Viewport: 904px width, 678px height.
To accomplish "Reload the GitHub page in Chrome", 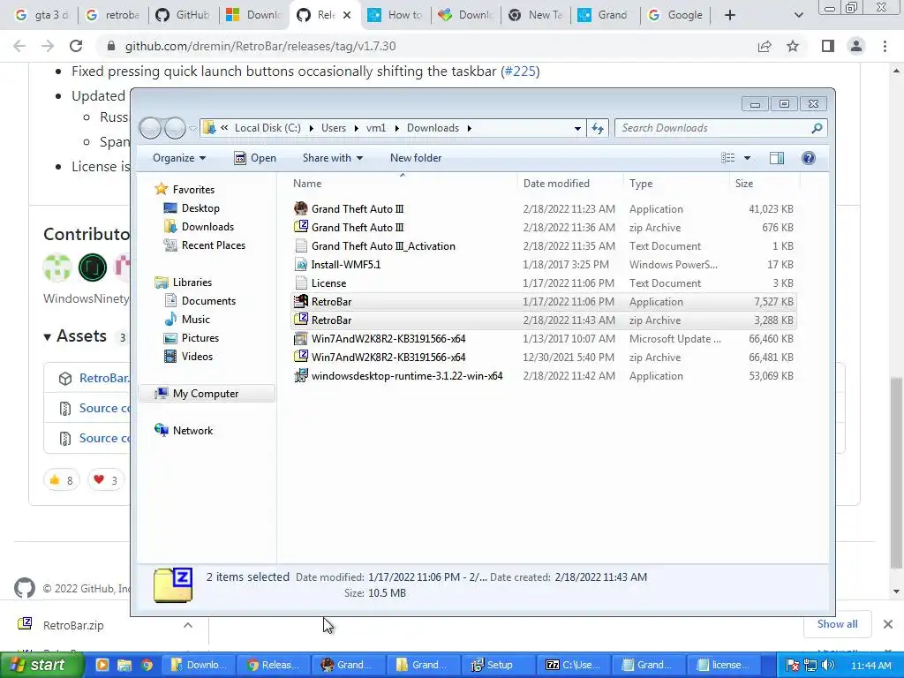I will click(76, 46).
